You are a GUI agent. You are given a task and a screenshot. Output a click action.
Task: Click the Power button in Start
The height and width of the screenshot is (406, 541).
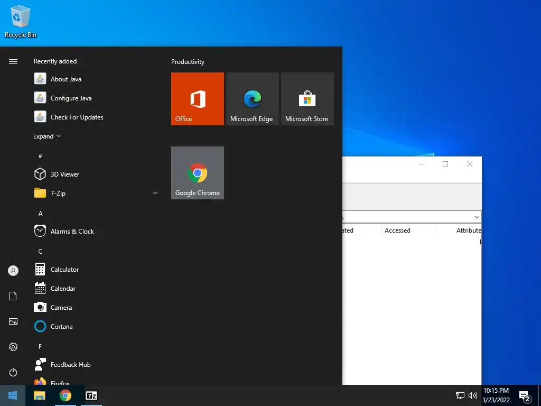pyautogui.click(x=13, y=372)
